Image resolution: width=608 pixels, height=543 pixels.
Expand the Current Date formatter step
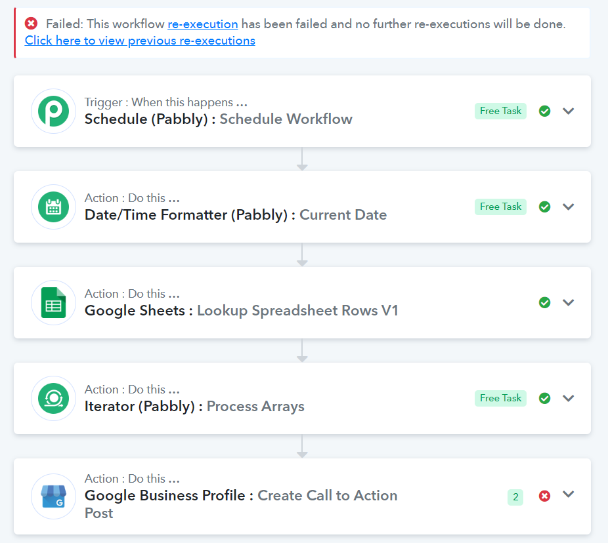569,207
